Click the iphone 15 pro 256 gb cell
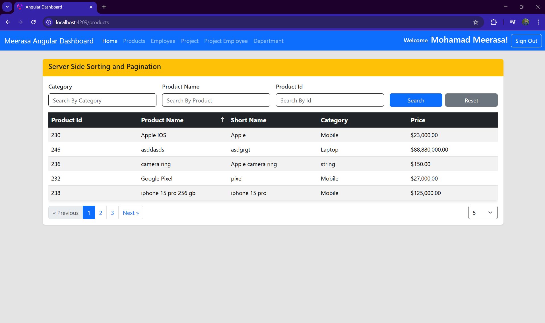The width and height of the screenshot is (545, 323). click(168, 193)
